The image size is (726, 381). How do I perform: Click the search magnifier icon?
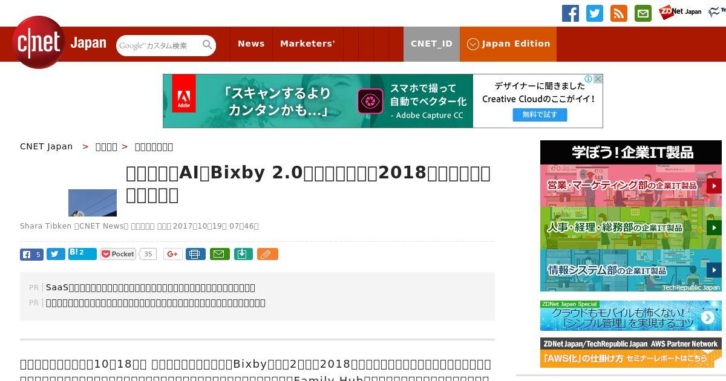coord(208,45)
